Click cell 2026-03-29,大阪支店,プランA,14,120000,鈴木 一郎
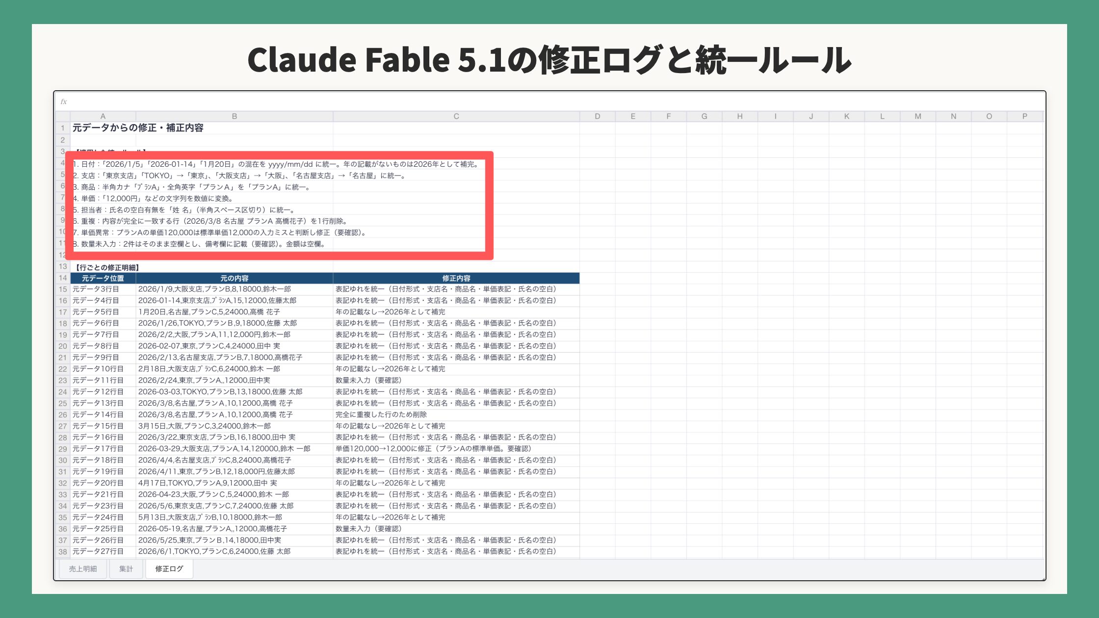This screenshot has width=1099, height=618. point(235,449)
